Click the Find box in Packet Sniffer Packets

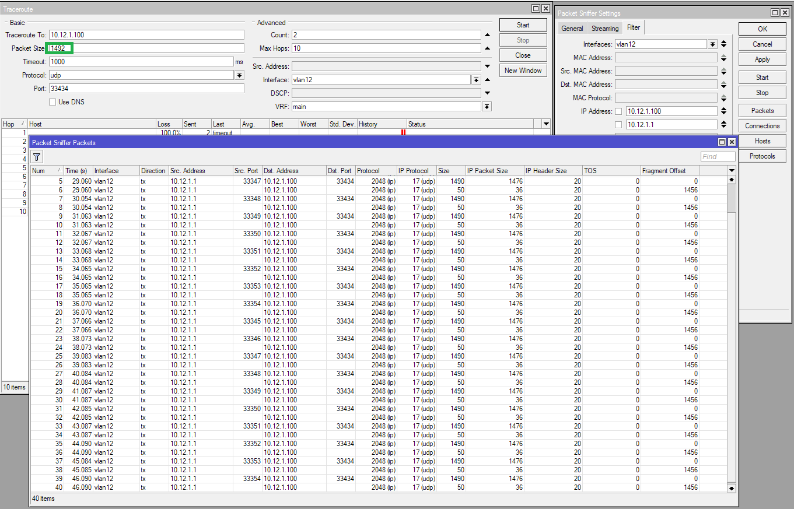[718, 156]
